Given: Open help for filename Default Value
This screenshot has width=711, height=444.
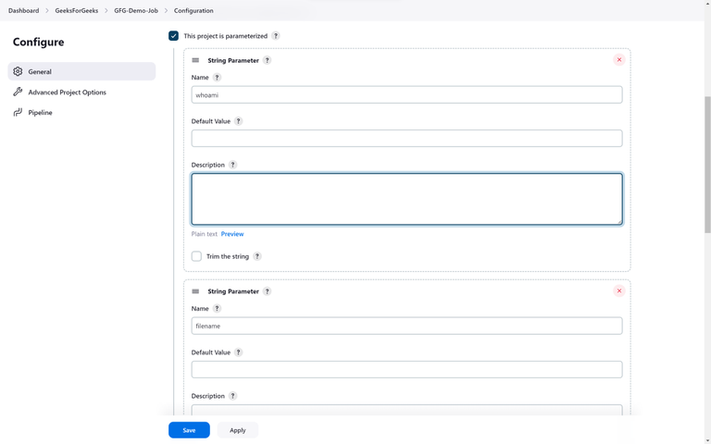Looking at the screenshot, I should 238,352.
